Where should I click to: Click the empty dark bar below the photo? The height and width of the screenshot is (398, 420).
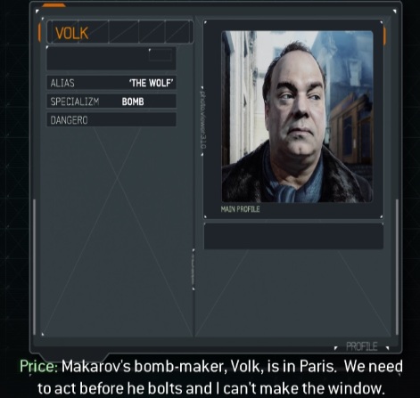coord(293,237)
